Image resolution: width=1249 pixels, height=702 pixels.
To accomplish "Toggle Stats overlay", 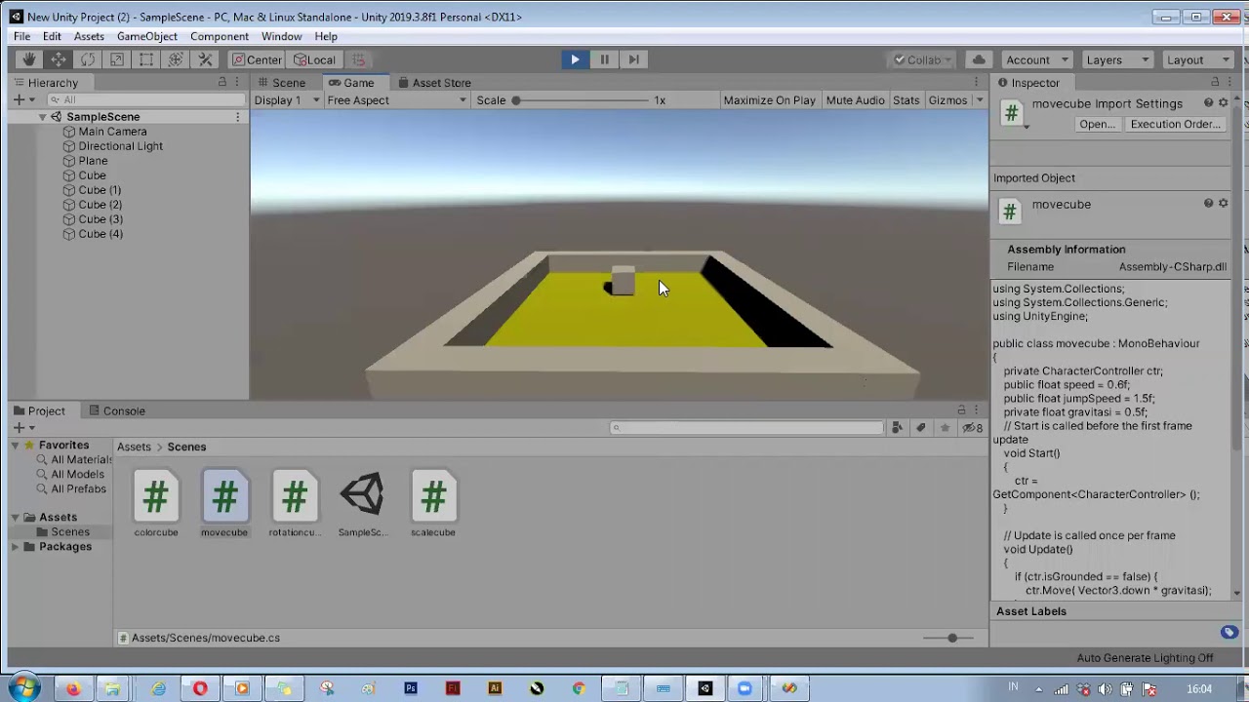I will (906, 100).
